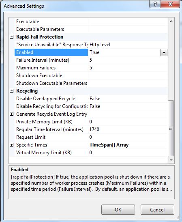
Task: Select Private Memory Limit (KB) property
Action: (51, 122)
